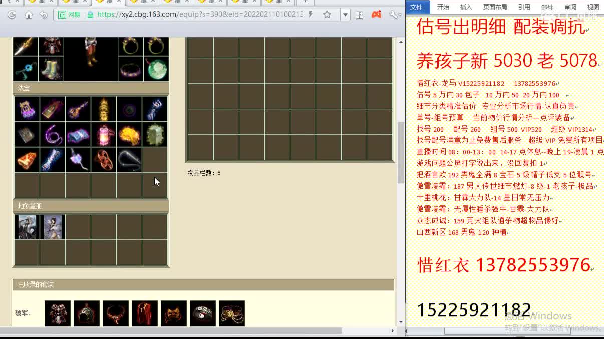Click the 已收录的套装 section header
604x339 pixels.
point(203,285)
